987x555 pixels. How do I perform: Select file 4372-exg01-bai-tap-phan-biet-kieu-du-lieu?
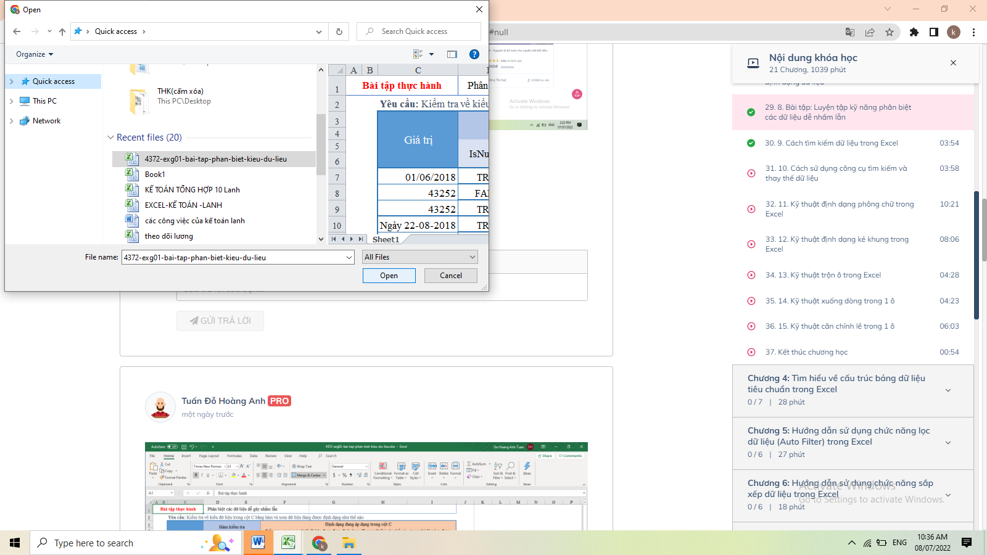tap(215, 159)
